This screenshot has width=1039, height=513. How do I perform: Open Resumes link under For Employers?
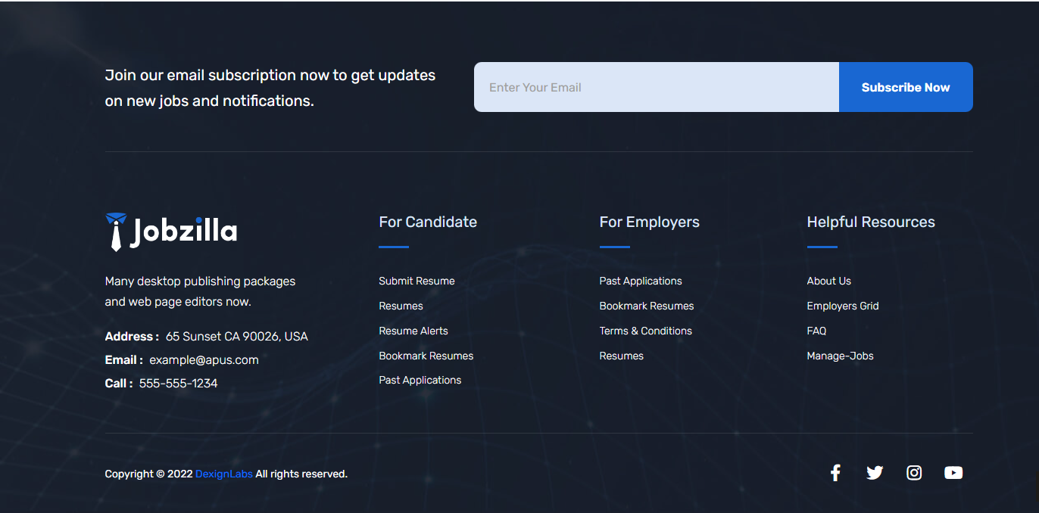(x=621, y=356)
